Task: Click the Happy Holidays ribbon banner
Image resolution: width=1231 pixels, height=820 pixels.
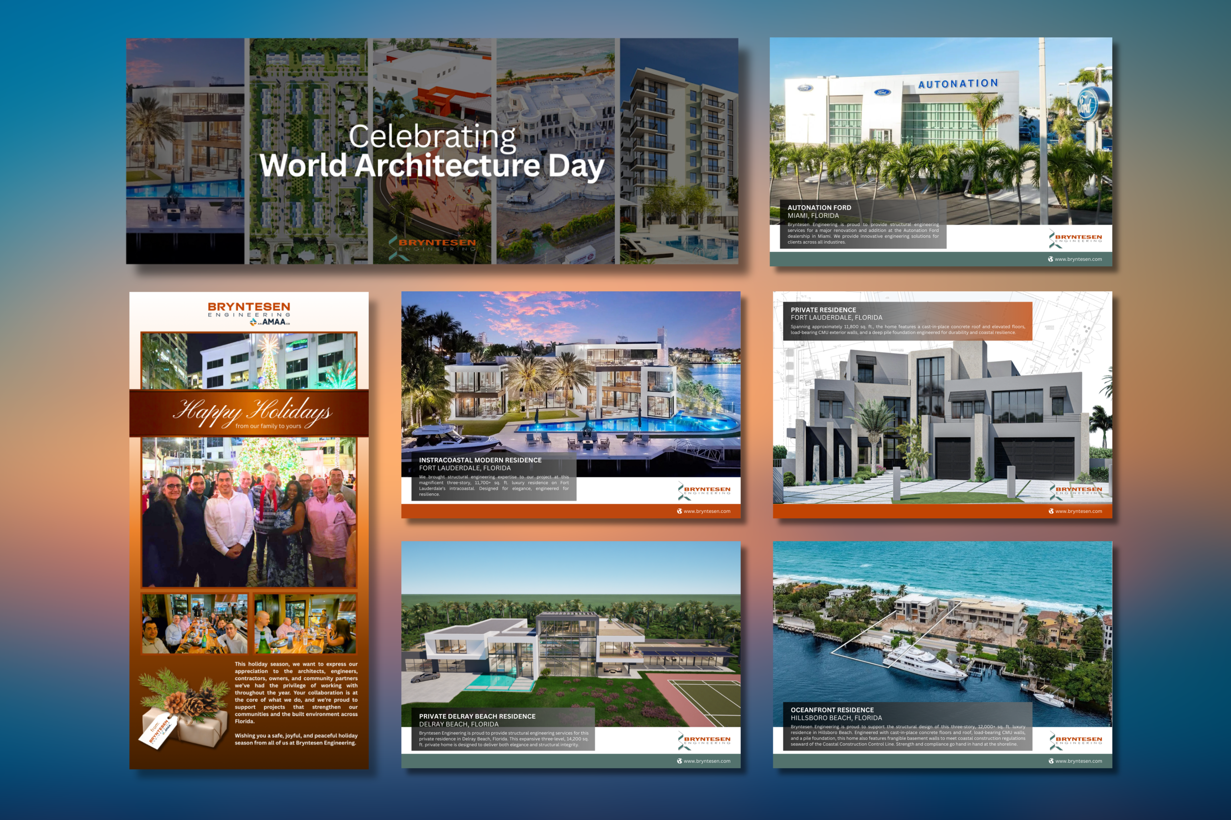Action: (x=249, y=413)
